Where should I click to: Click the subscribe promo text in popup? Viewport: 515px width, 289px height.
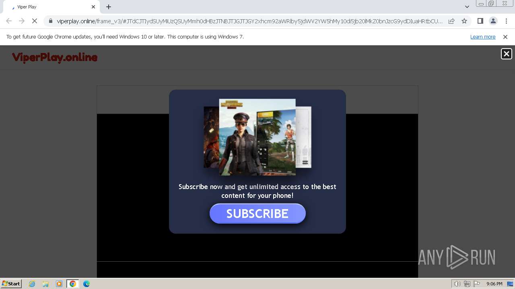click(x=257, y=191)
